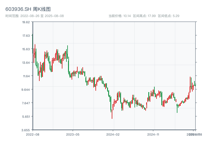Viewport: 217px width, 162px height.
Task: Click the lowest red candle near 2024-02
Action: (112, 114)
